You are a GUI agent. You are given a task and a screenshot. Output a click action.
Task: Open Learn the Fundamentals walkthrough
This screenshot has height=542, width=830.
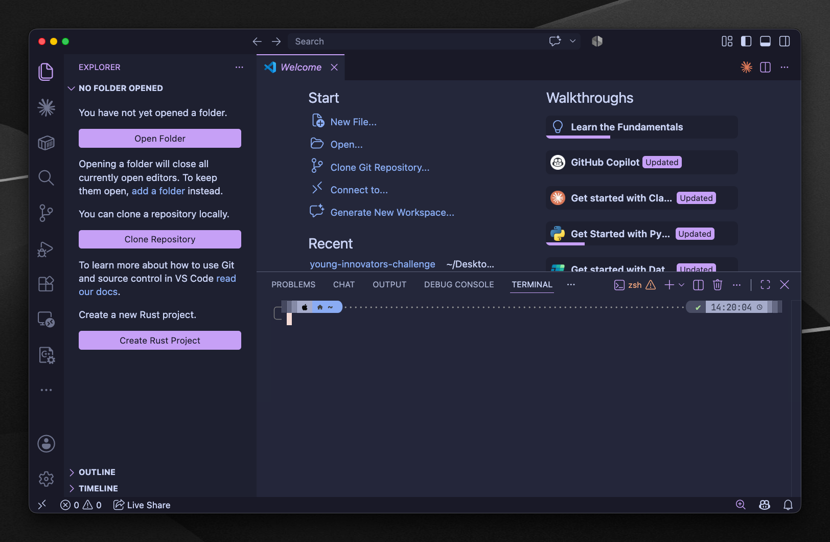(641, 127)
